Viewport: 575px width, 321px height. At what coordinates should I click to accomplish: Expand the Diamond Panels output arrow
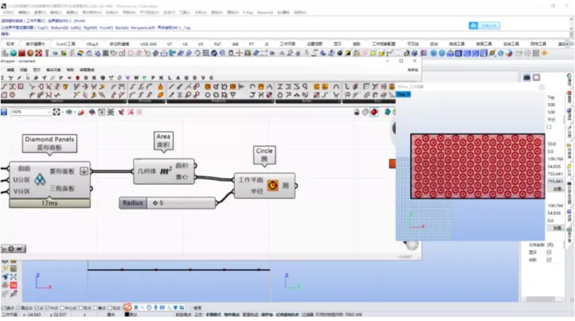pos(84,170)
